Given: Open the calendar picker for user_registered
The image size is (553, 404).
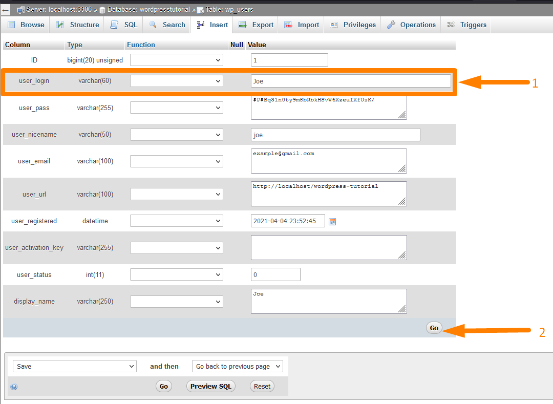Looking at the screenshot, I should pyautogui.click(x=332, y=221).
